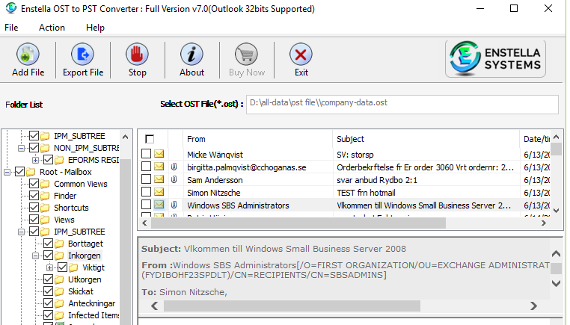Click the red Stop hand icon
570x325 pixels.
pos(137,55)
